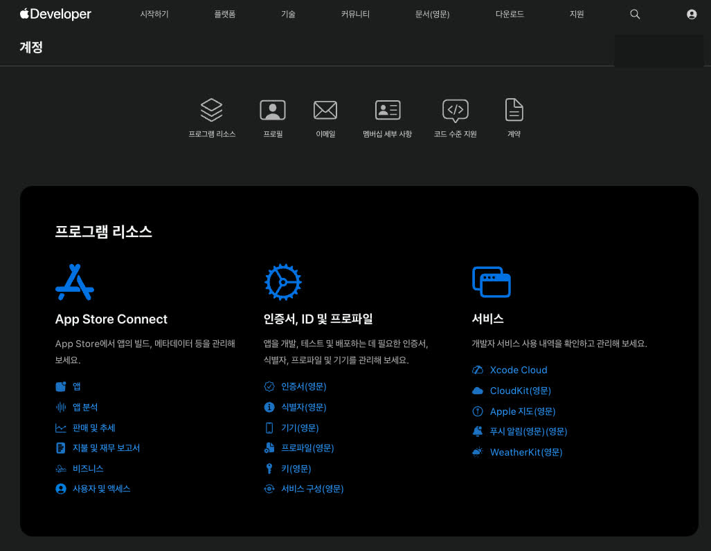Open the 푸시 알림(영문) link
The width and height of the screenshot is (711, 551).
[528, 431]
